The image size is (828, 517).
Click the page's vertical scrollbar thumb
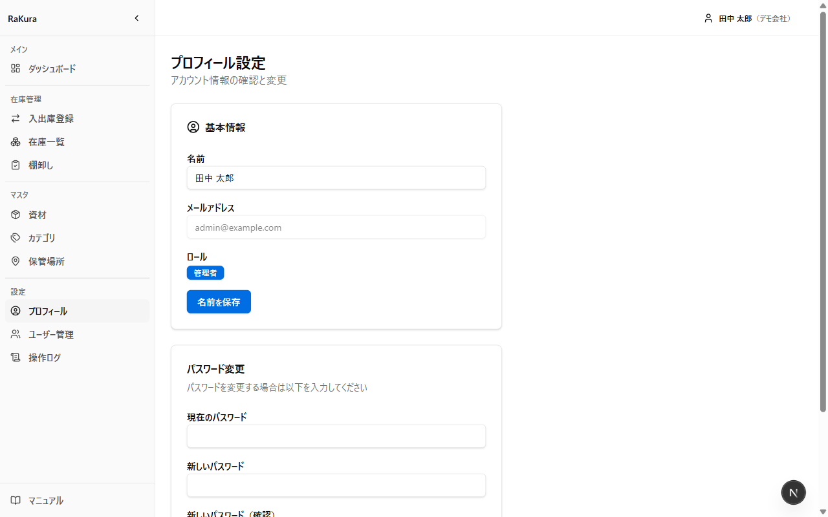point(823,211)
